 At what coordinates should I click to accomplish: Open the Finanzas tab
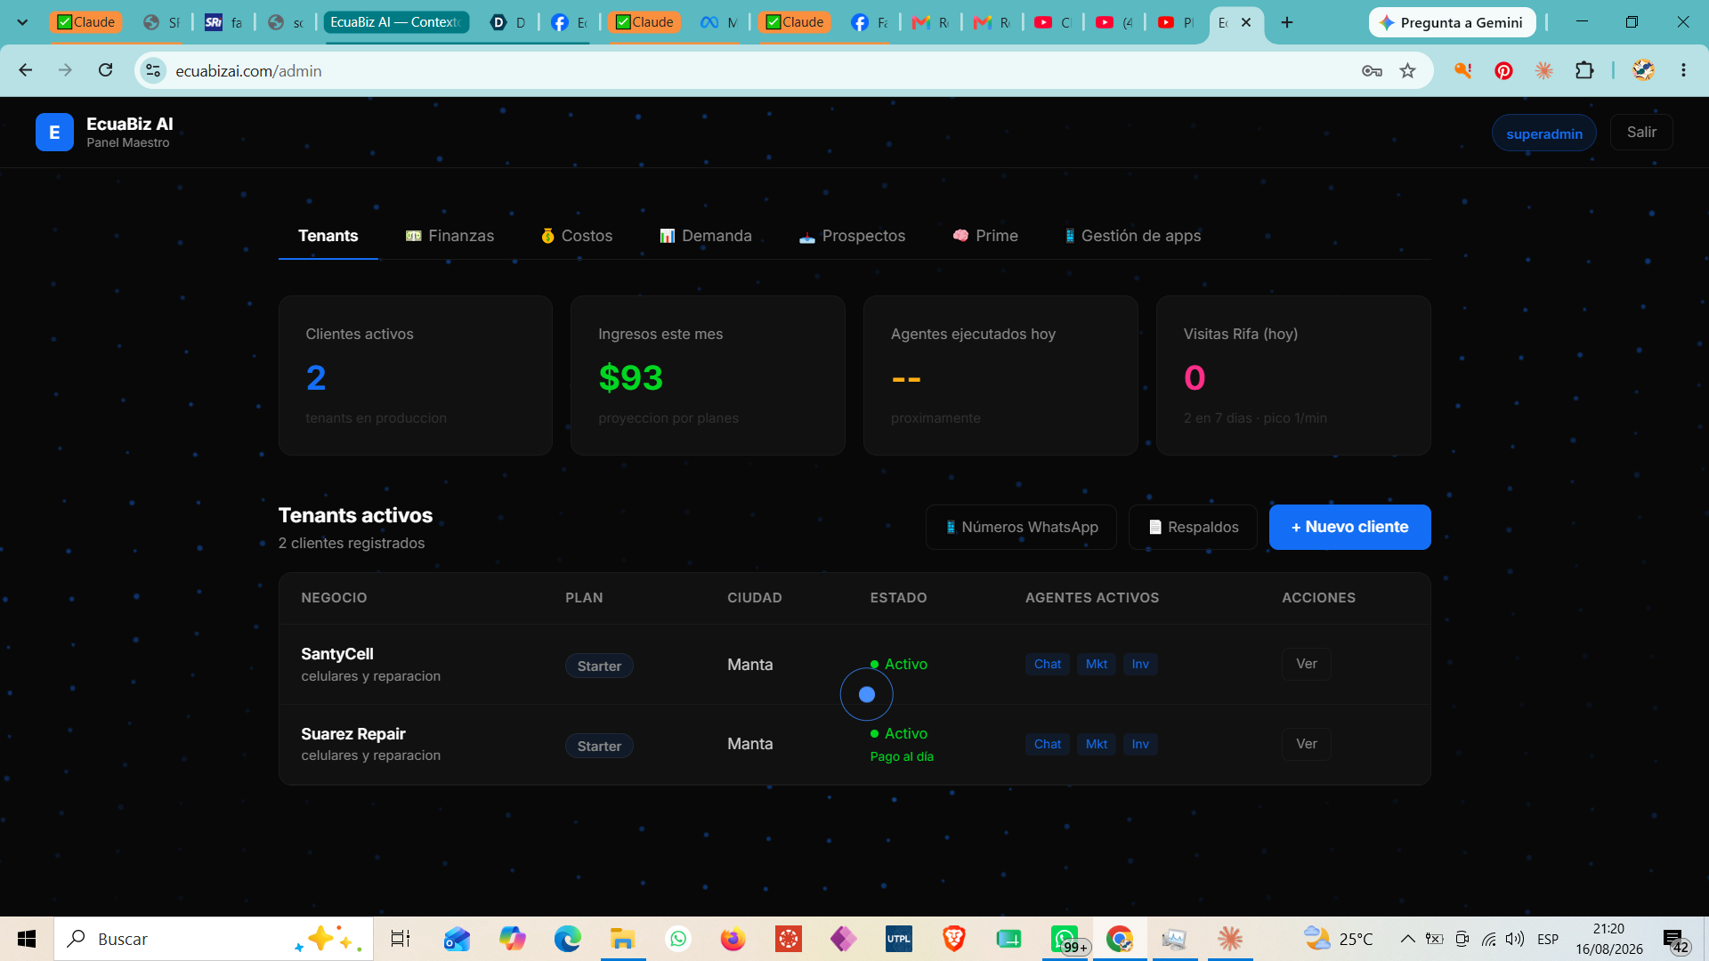(x=450, y=236)
